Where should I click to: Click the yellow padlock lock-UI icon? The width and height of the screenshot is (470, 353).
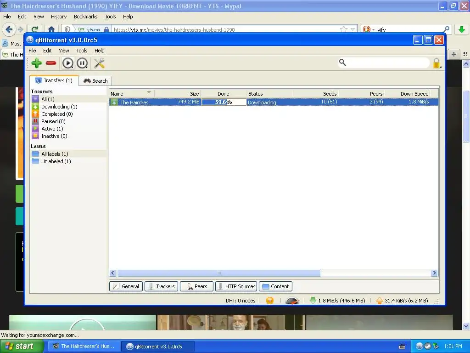pos(436,63)
